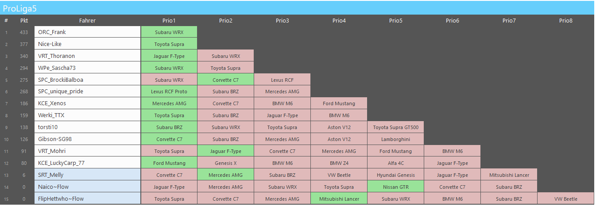The image size is (596, 206).
Task: Click the Alfa 4C cell
Action: 395,163
